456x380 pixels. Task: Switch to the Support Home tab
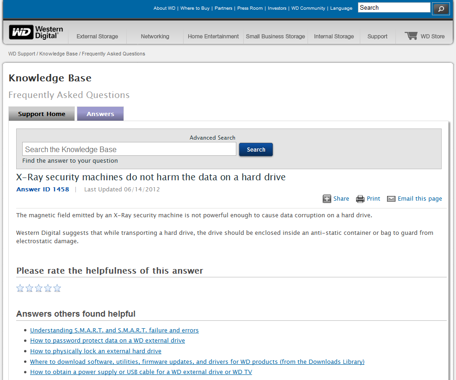42,114
